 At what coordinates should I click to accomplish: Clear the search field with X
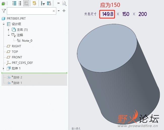[54, 11]
